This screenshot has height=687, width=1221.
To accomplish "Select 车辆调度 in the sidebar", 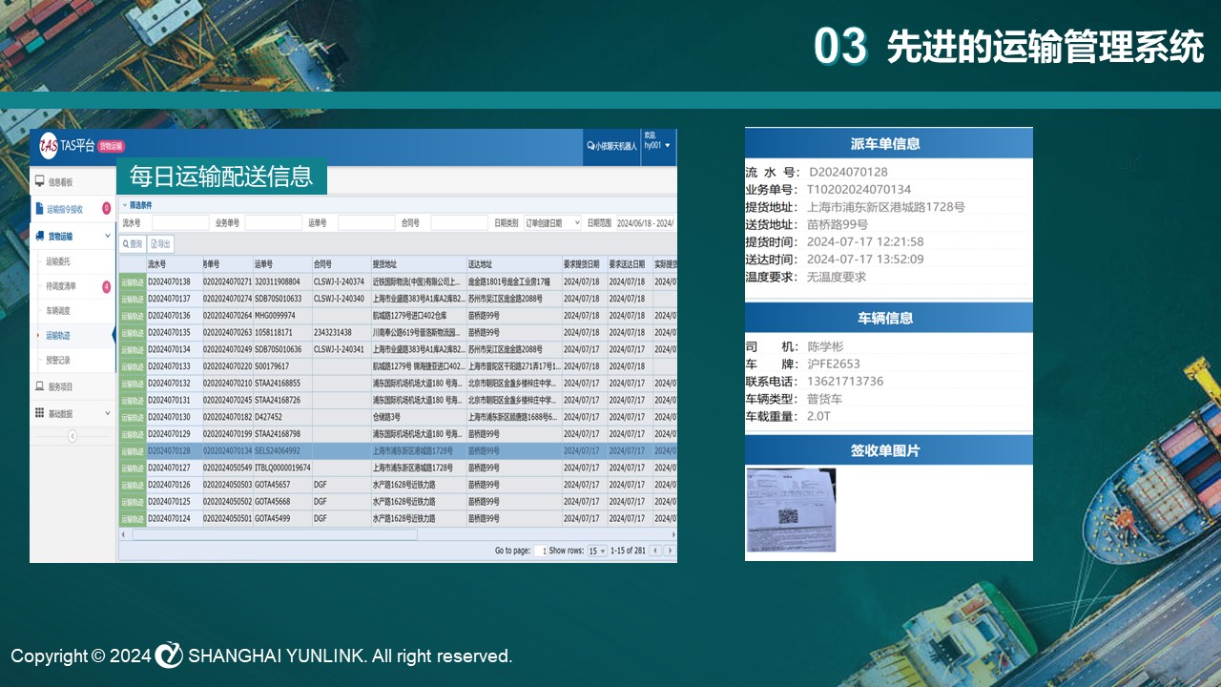I will pos(58,311).
